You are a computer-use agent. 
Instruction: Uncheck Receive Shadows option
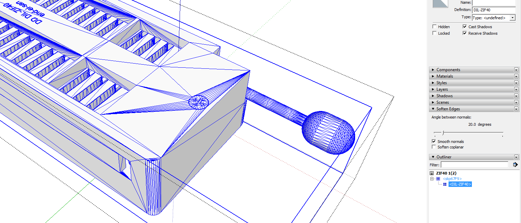tap(465, 33)
